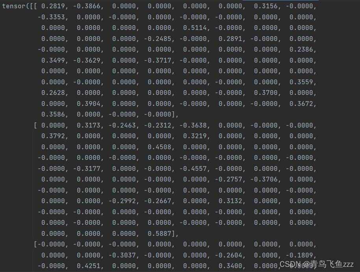Image resolution: width=360 pixels, height=272 pixels.
Task: Select the value 0.2891
Action: tap(230, 39)
